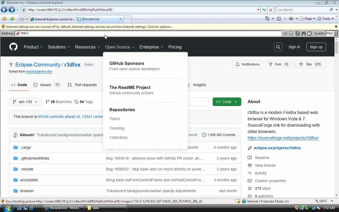Open the Browservice bookmarks page icon
The width and height of the screenshot is (339, 212).
pyautogui.click(x=298, y=33)
